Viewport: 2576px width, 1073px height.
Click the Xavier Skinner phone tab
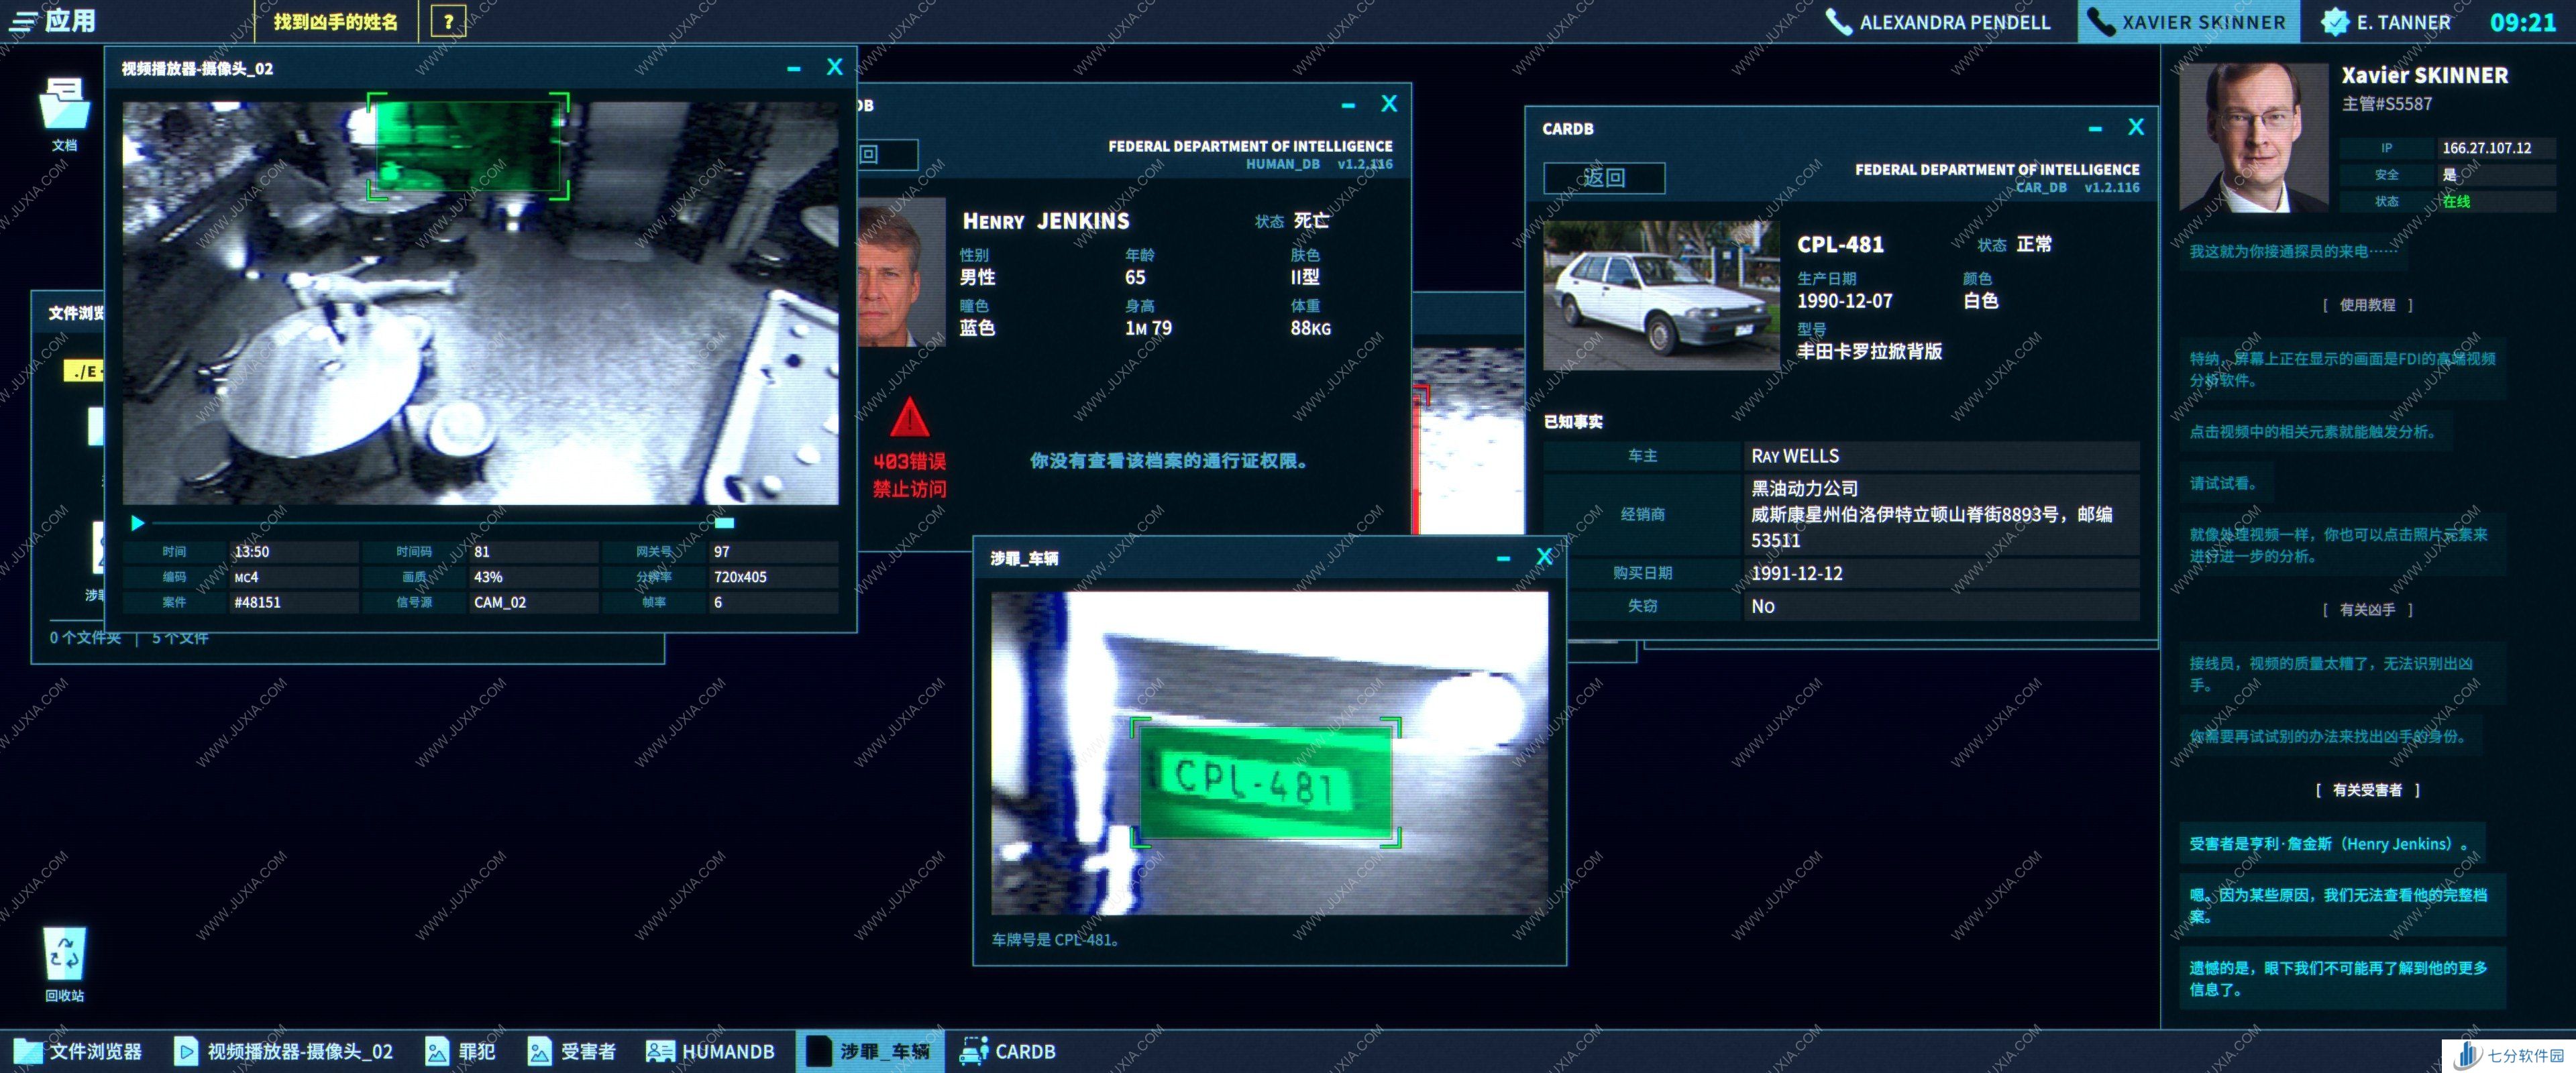(x=2188, y=22)
